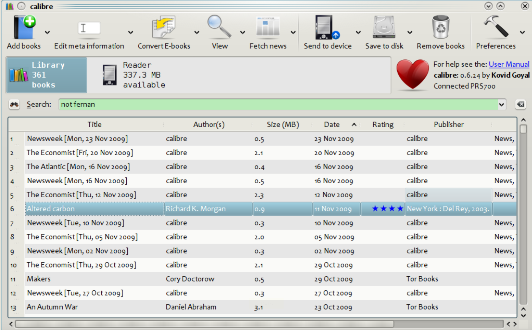The height and width of the screenshot is (330, 532).
Task: Select the Library 361 books panel
Action: [46, 75]
